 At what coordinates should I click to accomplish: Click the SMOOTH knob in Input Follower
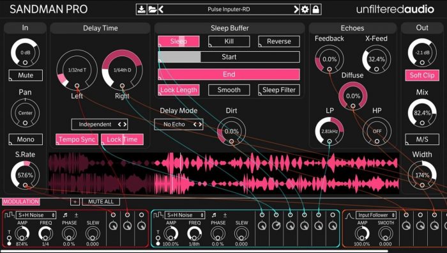(x=386, y=234)
